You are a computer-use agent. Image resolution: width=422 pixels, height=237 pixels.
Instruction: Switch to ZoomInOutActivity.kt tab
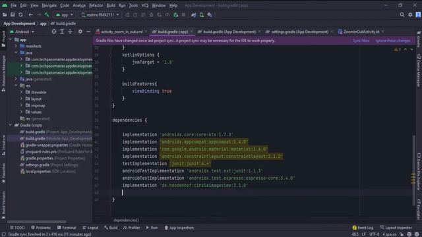(x=361, y=32)
